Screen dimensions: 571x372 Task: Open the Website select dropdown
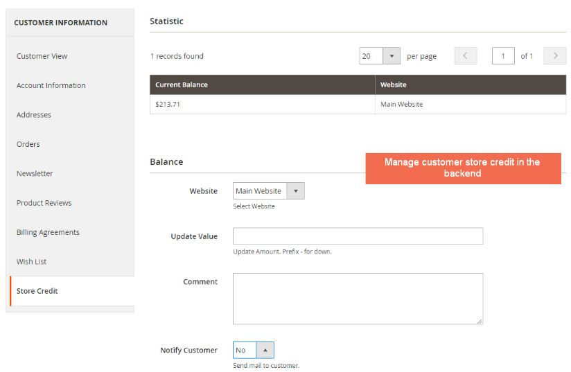[x=268, y=191]
